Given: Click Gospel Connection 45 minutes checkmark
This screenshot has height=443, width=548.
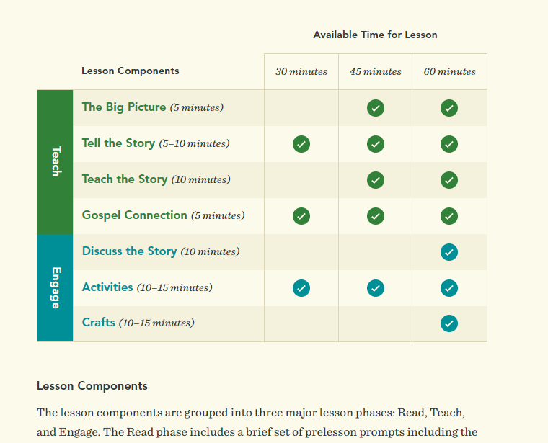Looking at the screenshot, I should 376,216.
